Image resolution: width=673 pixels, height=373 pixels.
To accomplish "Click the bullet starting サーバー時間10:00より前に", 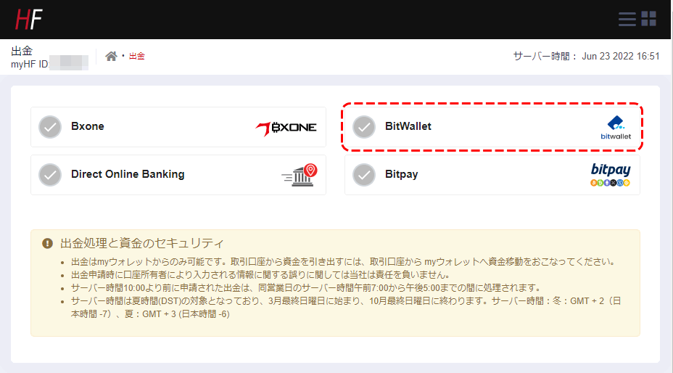I will [307, 287].
